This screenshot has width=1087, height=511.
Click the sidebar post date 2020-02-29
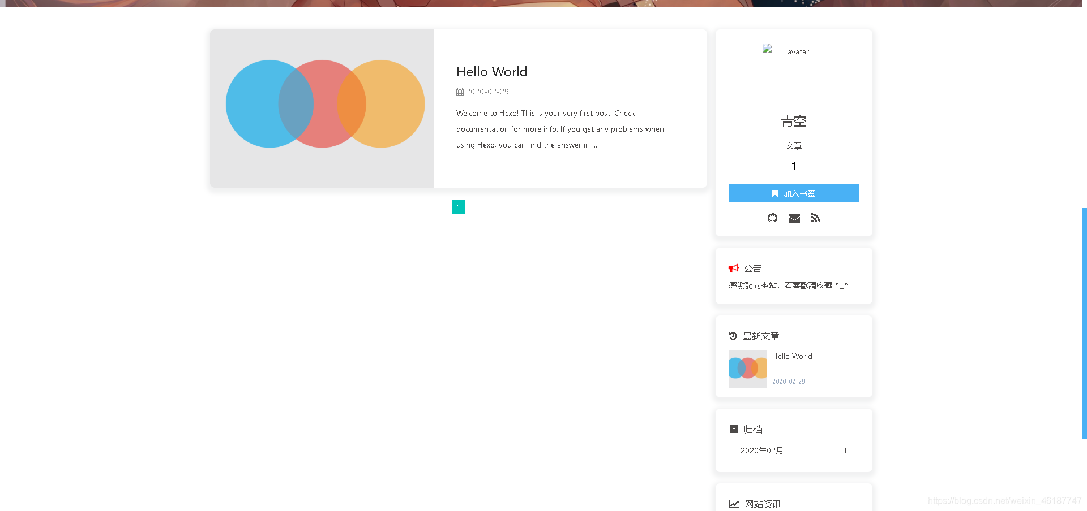pos(789,382)
